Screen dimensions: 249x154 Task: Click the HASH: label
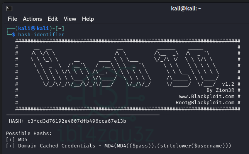[16, 121]
